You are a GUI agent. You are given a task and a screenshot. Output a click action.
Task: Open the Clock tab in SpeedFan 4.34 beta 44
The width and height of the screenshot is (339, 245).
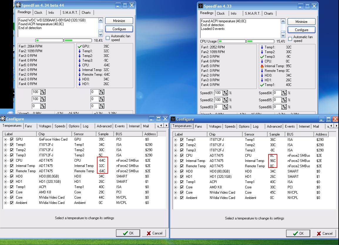(x=38, y=13)
